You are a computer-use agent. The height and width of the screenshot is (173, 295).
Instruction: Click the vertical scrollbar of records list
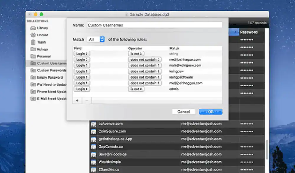tap(267, 150)
